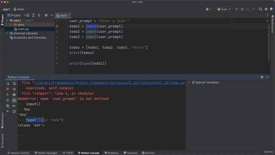275x155 pixels.
Task: Open the Version Control tool window
Action: point(18,153)
